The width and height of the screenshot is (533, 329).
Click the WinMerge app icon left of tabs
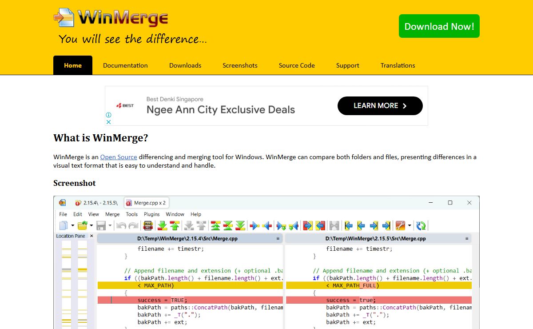click(x=63, y=203)
